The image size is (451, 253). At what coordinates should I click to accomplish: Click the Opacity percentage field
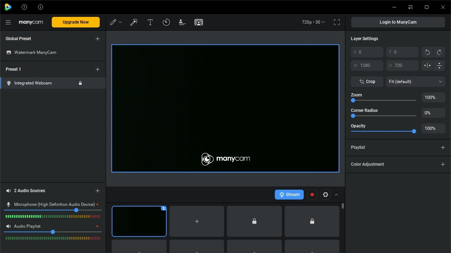click(x=433, y=128)
